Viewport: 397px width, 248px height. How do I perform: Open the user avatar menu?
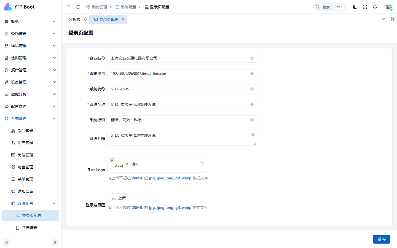pos(388,7)
